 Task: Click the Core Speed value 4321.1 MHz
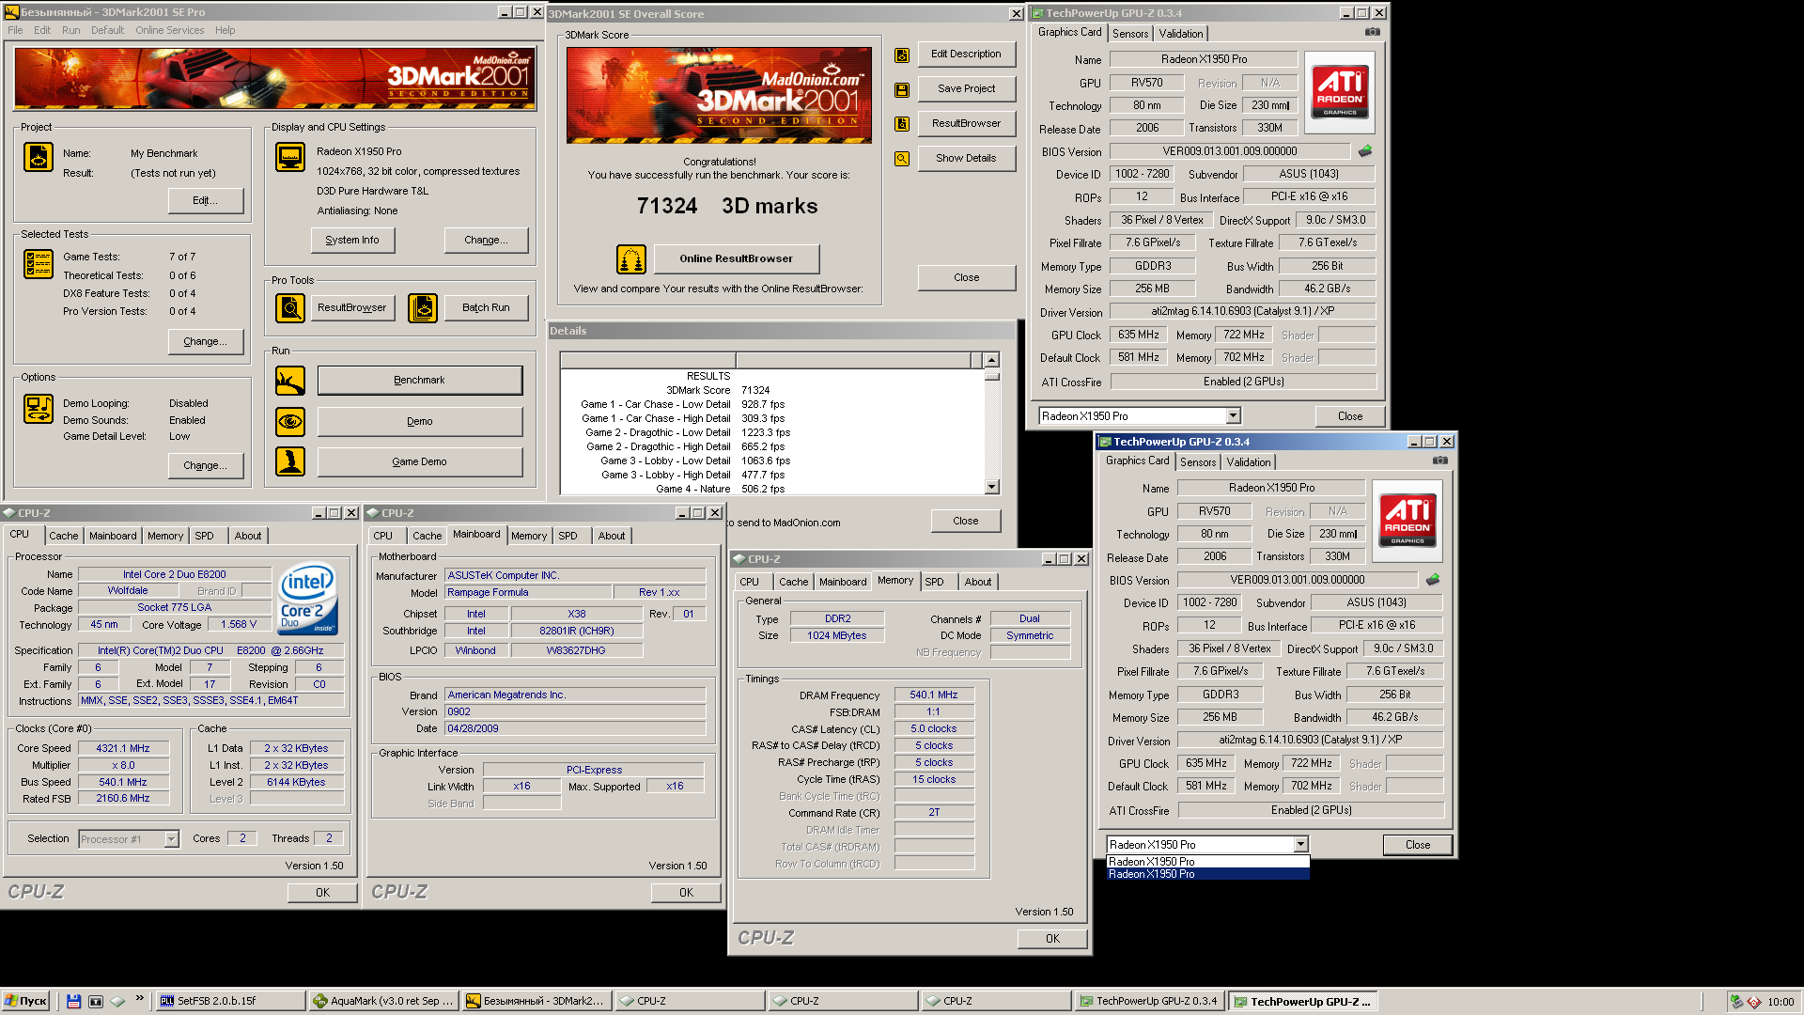coord(123,749)
